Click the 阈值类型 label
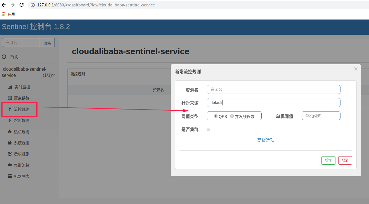The width and height of the screenshot is (369, 204). [x=190, y=117]
